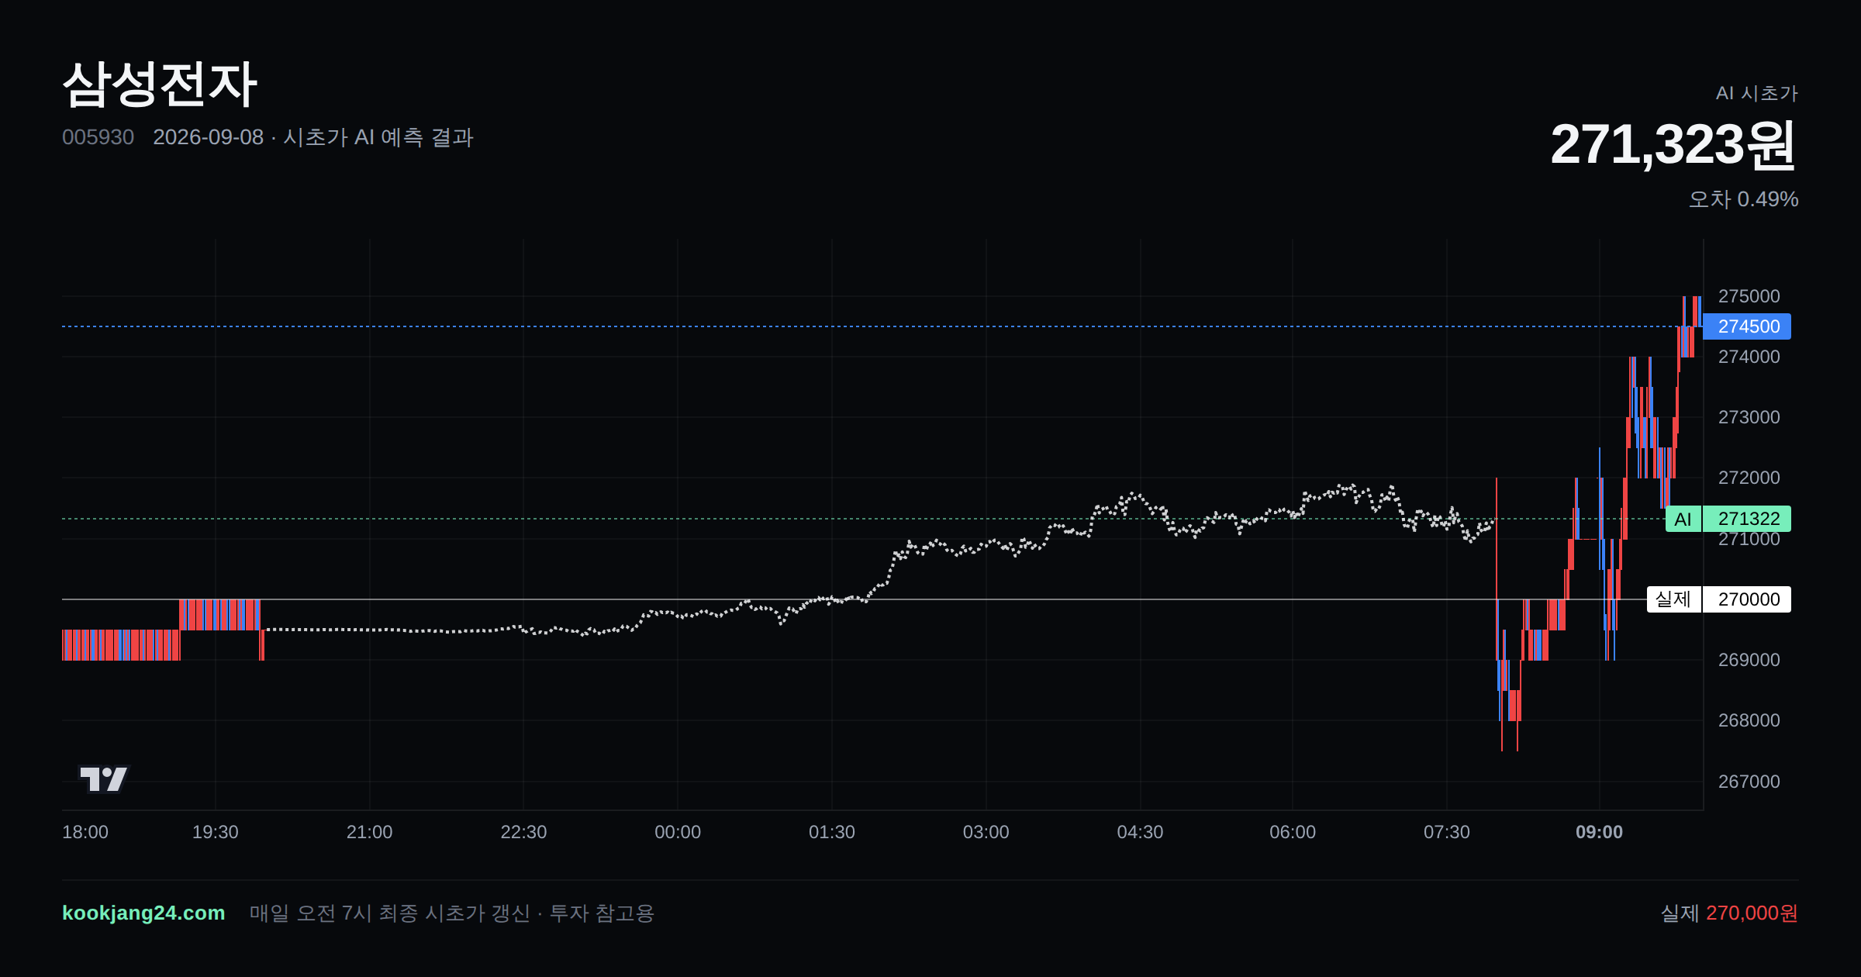Click the stock code 005930
Screen dimensions: 1861x977
98,137
